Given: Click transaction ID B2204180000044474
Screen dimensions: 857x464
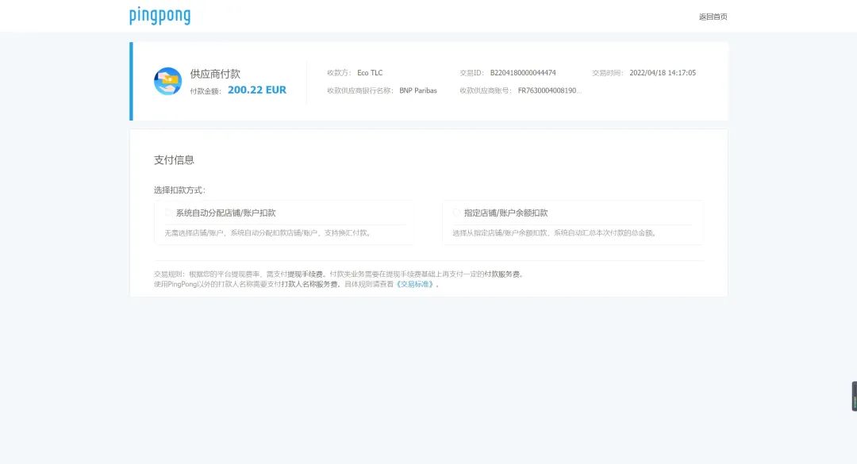Looking at the screenshot, I should [x=525, y=72].
